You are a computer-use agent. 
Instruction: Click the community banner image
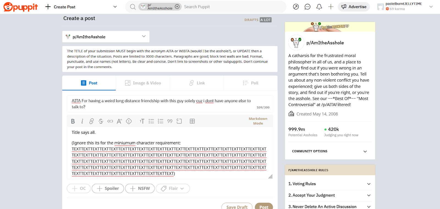tap(330, 27)
